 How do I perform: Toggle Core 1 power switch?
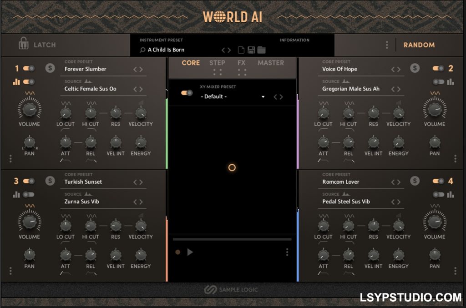click(29, 68)
